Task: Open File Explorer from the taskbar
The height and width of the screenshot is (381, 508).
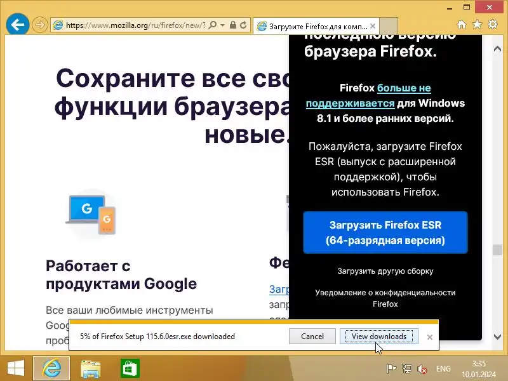Action: (90, 369)
